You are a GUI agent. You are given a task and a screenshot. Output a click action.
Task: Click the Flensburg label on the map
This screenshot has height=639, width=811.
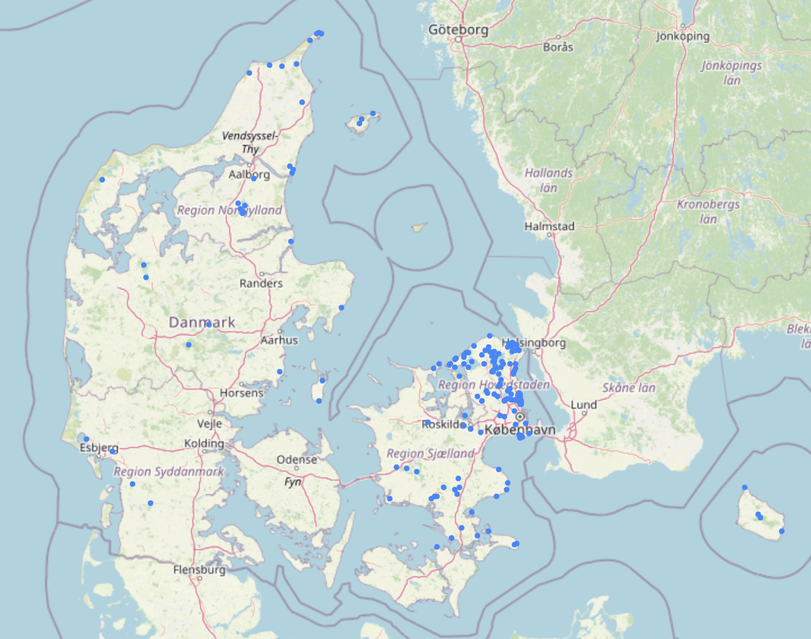pyautogui.click(x=199, y=569)
